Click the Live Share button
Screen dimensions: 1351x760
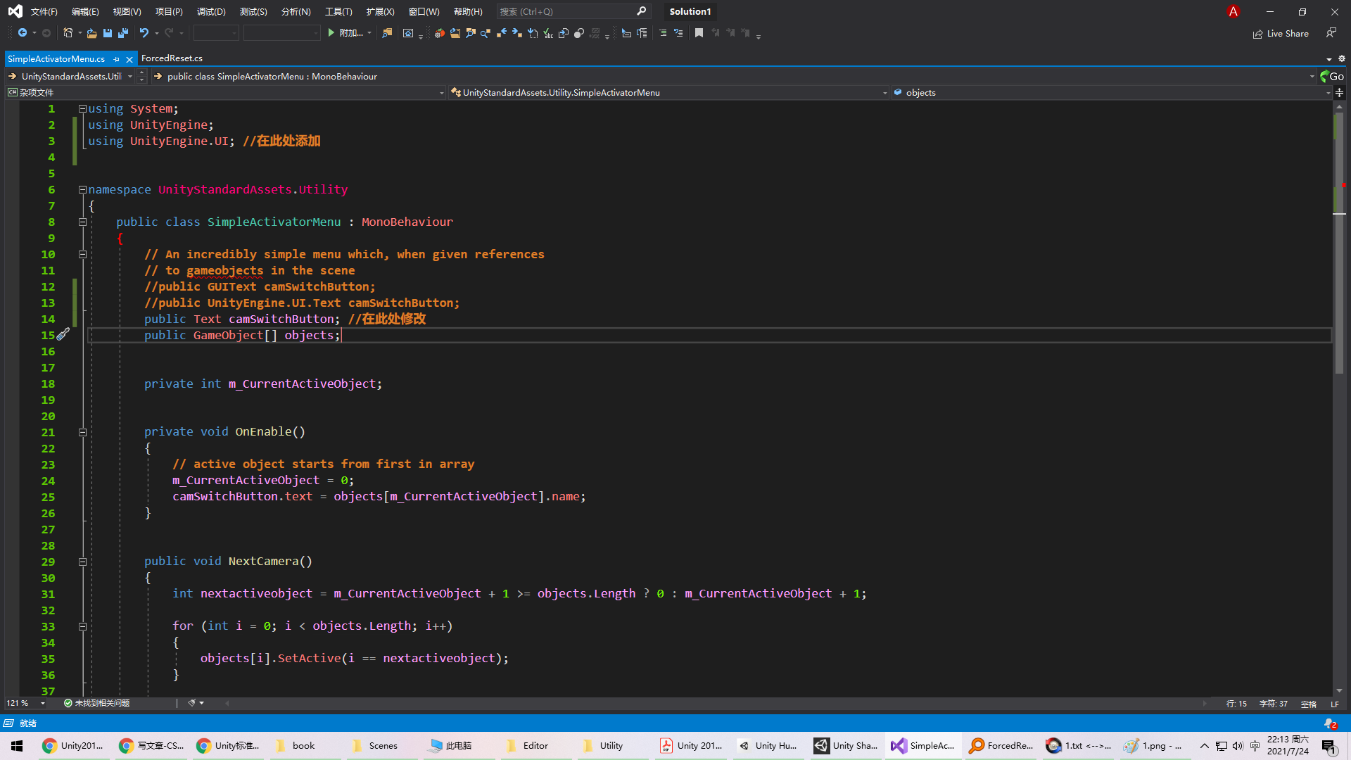pyautogui.click(x=1281, y=33)
